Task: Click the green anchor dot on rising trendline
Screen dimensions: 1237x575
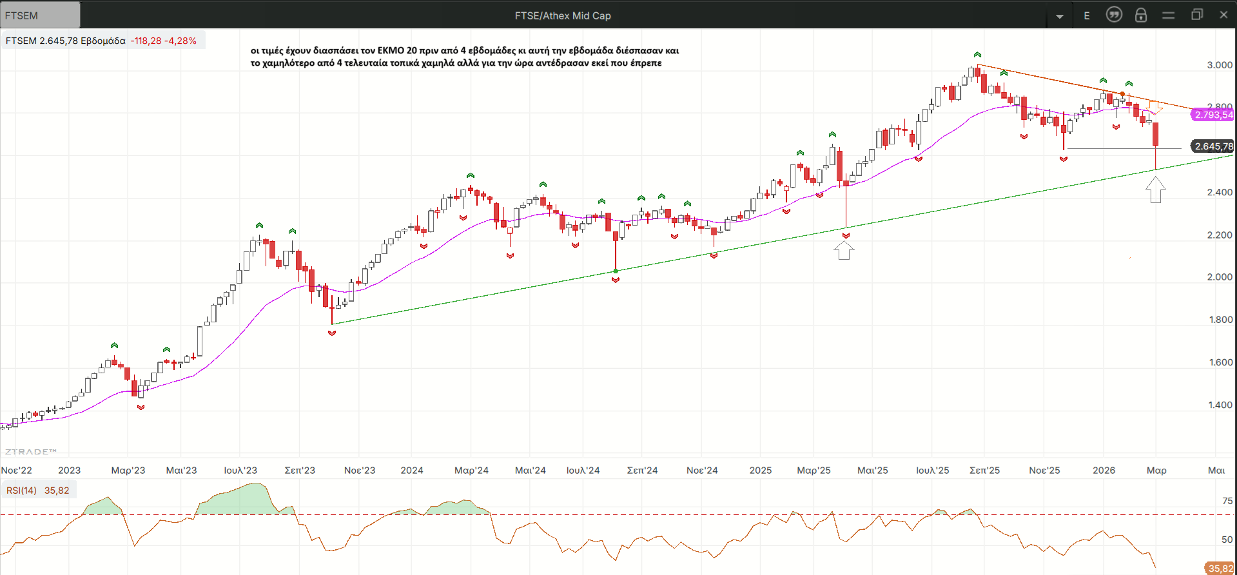Action: tap(616, 271)
